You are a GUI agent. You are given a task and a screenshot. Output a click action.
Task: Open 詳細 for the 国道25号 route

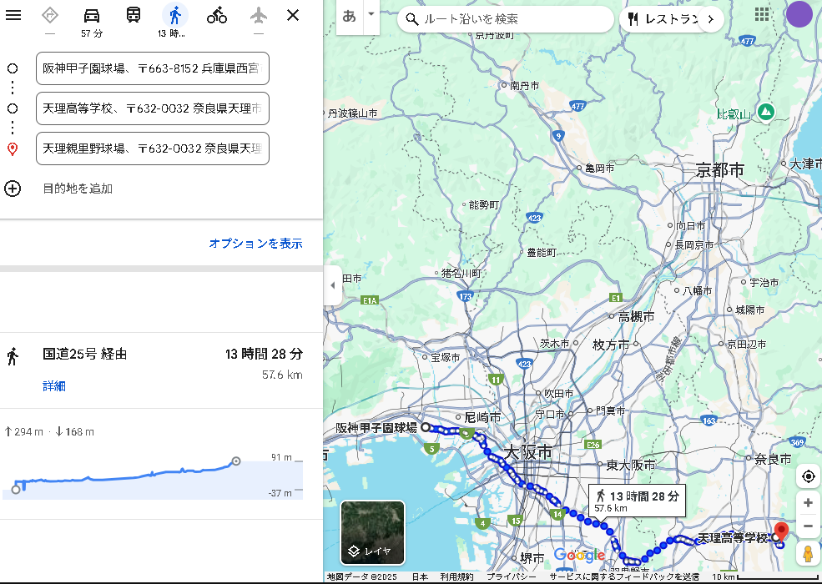(x=54, y=386)
